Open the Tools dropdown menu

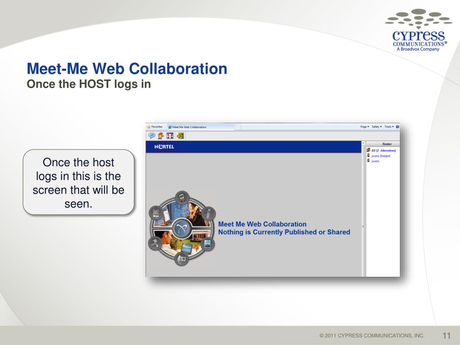pos(389,127)
